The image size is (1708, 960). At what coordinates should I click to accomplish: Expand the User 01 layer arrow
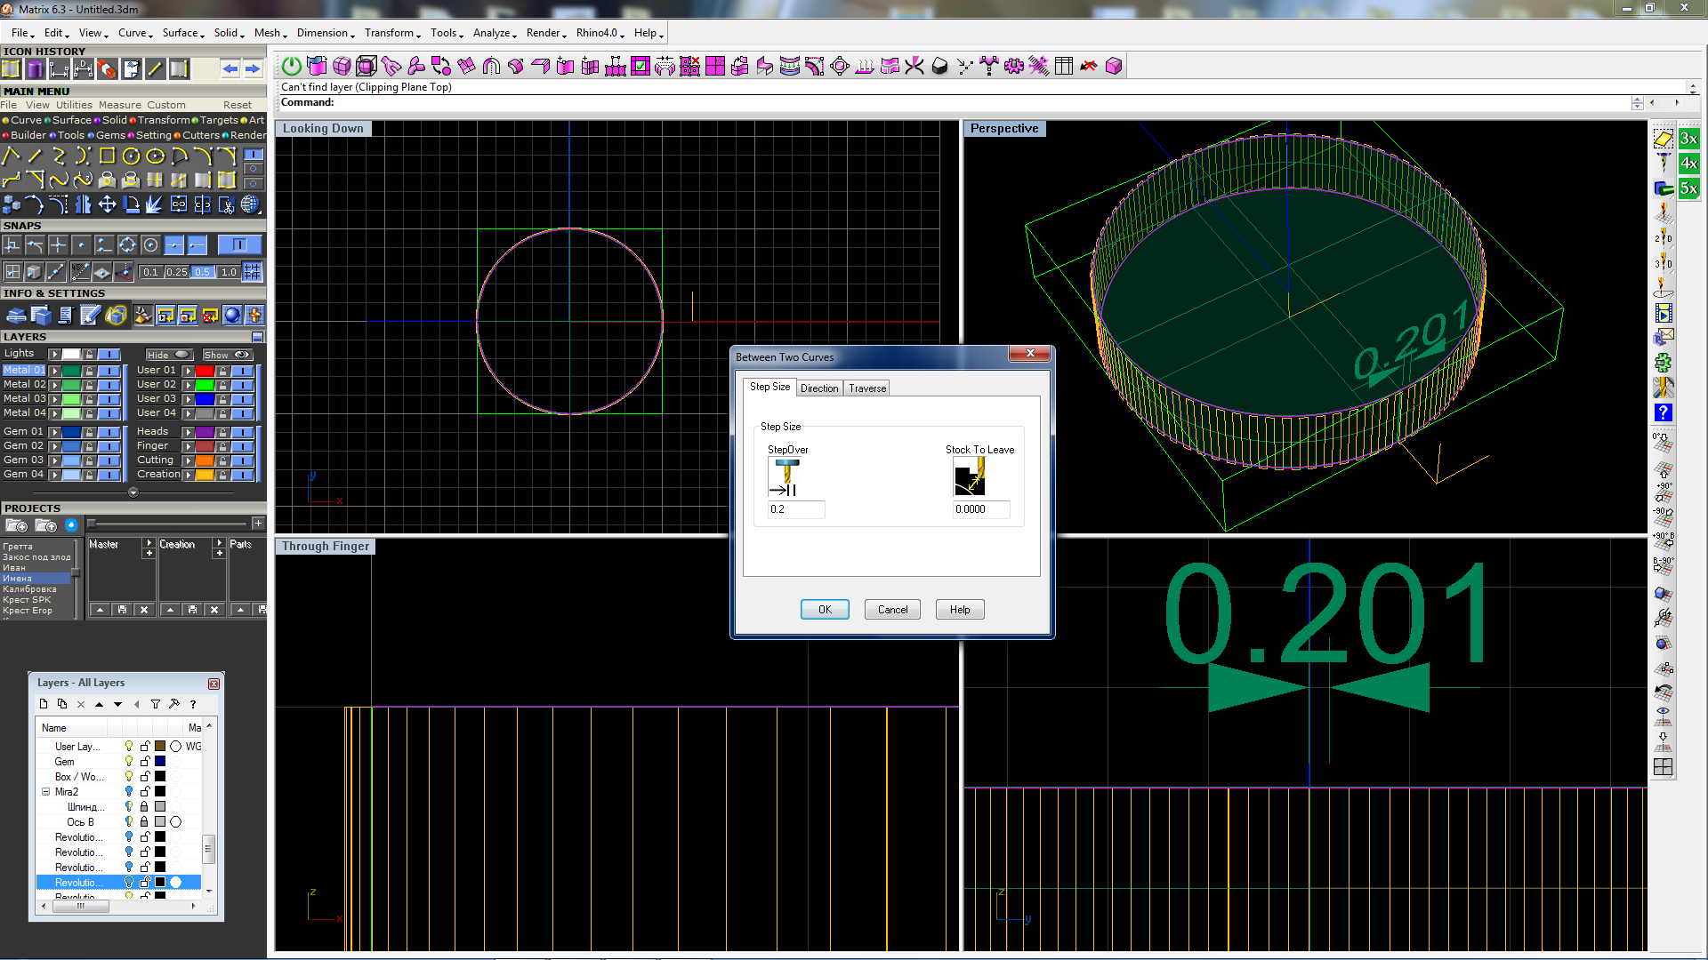[188, 371]
